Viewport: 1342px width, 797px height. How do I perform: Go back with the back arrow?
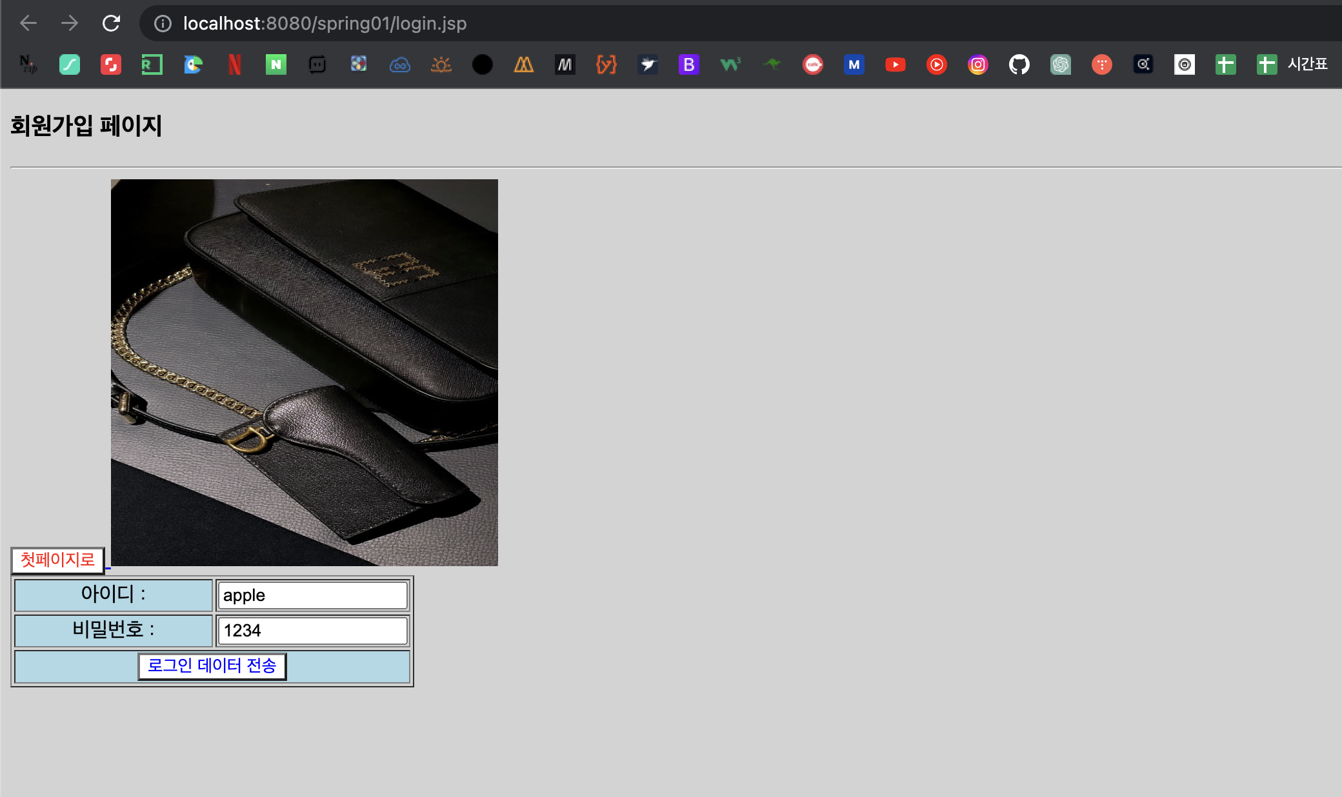click(28, 24)
